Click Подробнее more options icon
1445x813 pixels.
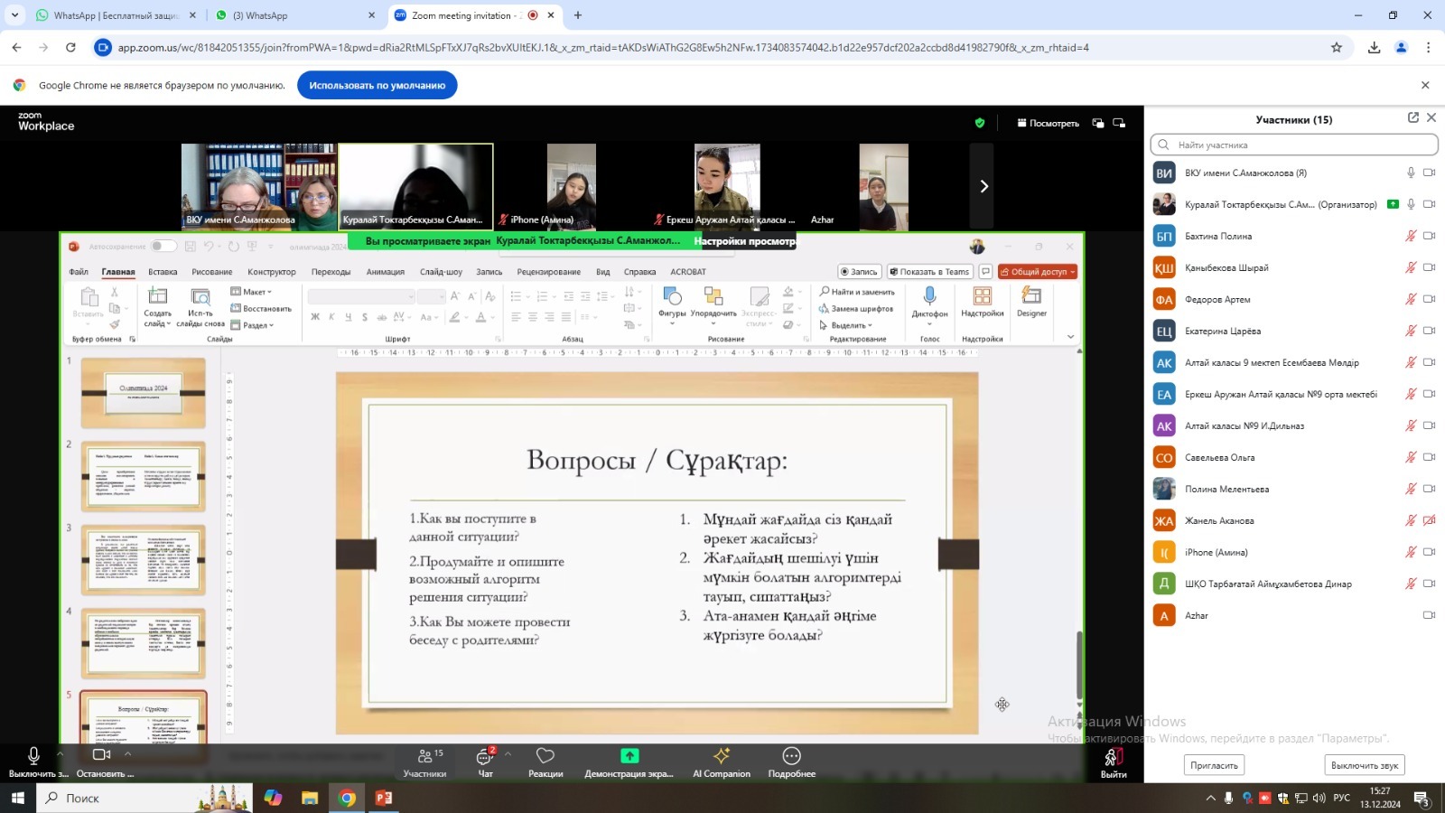[x=791, y=761]
